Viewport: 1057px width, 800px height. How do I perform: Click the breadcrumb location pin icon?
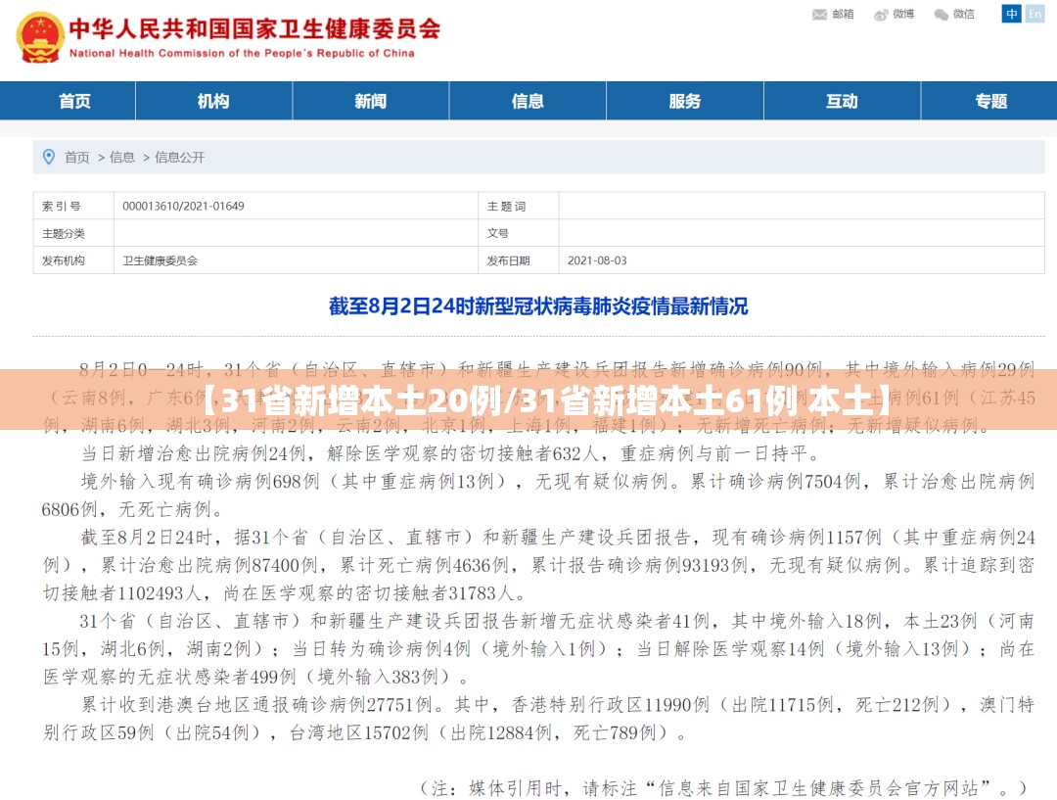pos(49,158)
